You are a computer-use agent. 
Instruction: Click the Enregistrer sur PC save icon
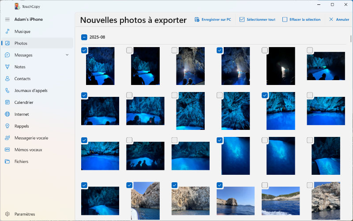(x=197, y=19)
